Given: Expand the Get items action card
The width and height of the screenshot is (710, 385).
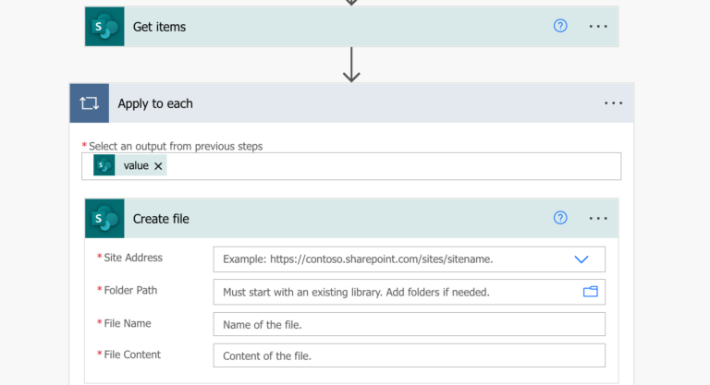Looking at the screenshot, I should 335,27.
